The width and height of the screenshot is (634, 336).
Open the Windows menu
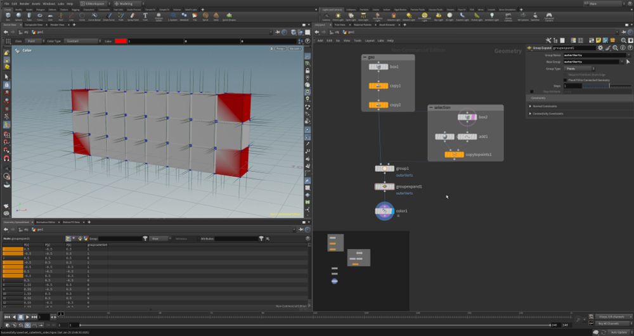coord(49,4)
